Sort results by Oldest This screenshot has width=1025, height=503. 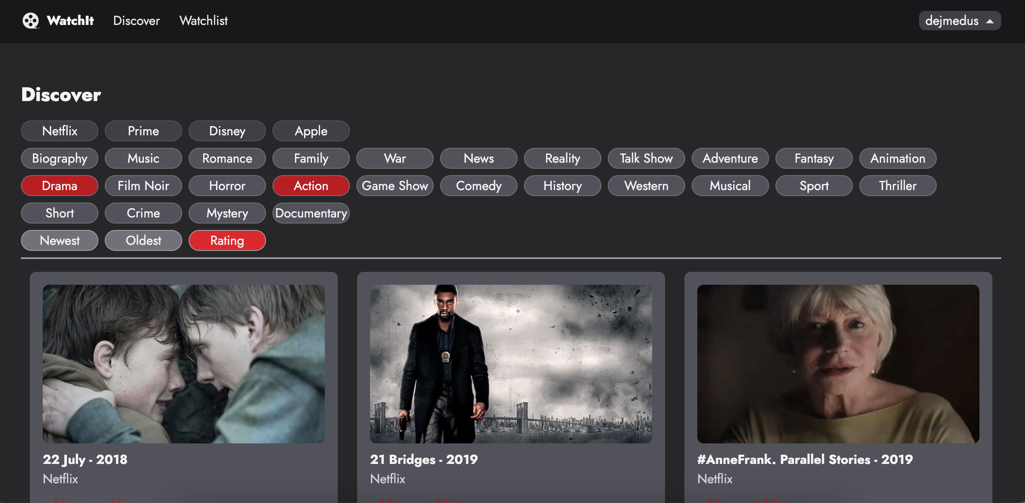click(x=143, y=240)
